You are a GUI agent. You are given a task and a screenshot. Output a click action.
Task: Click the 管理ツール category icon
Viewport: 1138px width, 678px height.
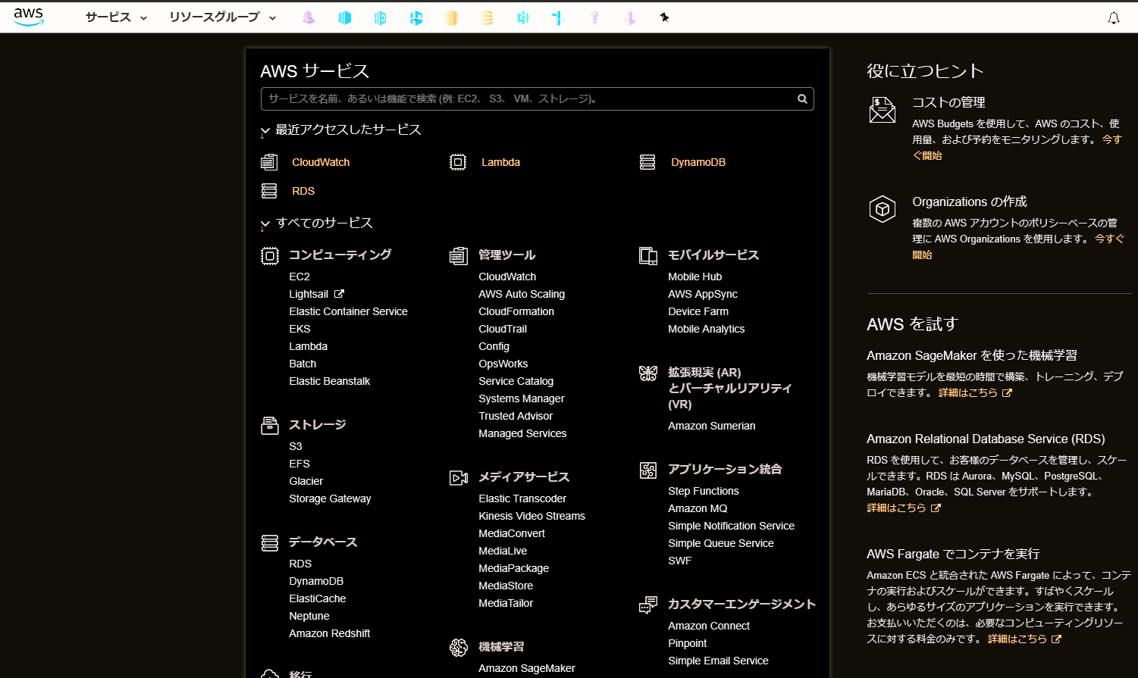459,256
